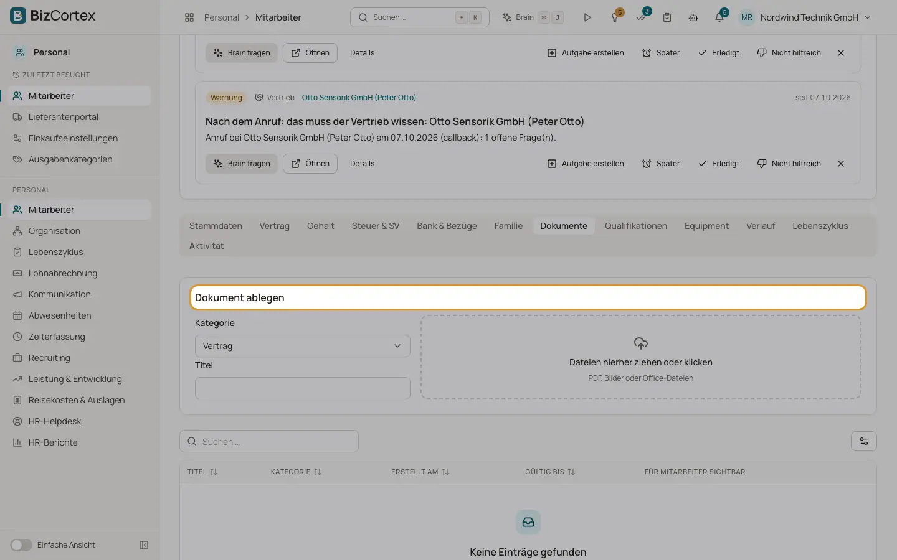
Task: Collapse the sidebar using the panel icon
Action: (144, 545)
